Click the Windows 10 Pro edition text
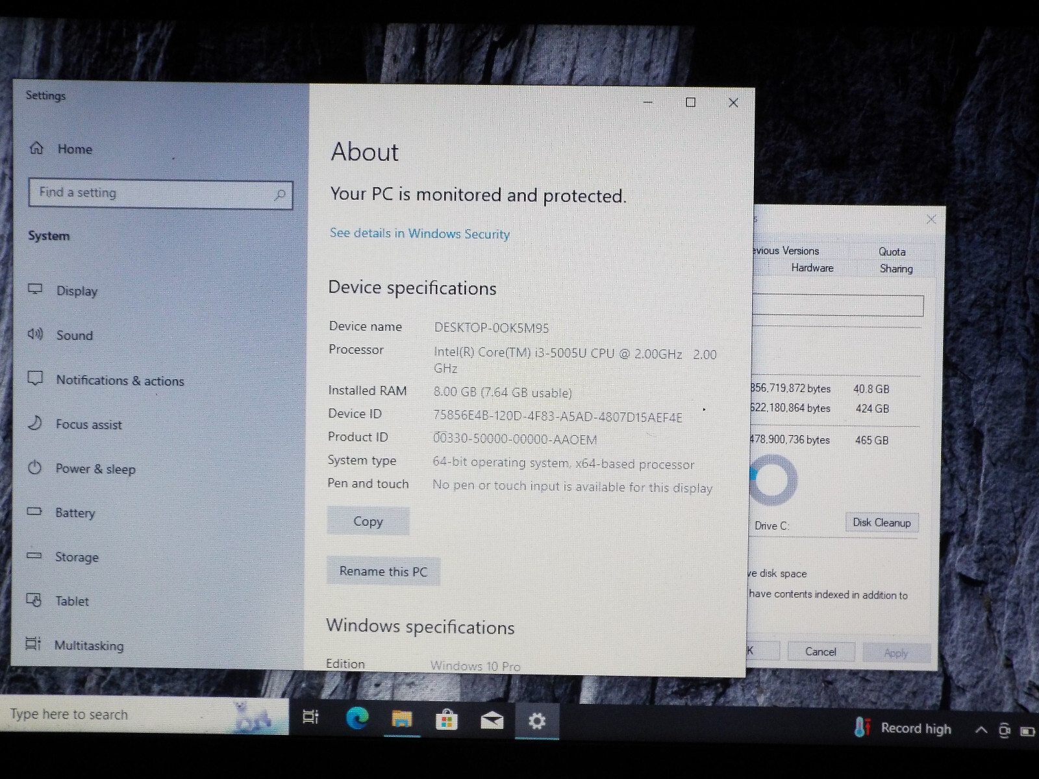 475,666
